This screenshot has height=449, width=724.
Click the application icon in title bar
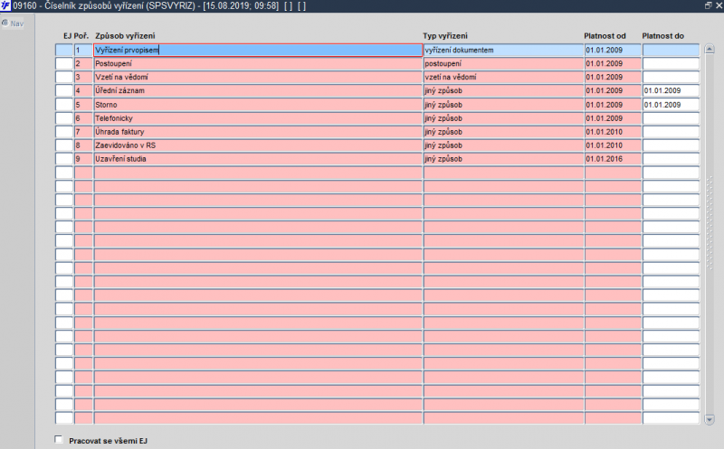5,6
